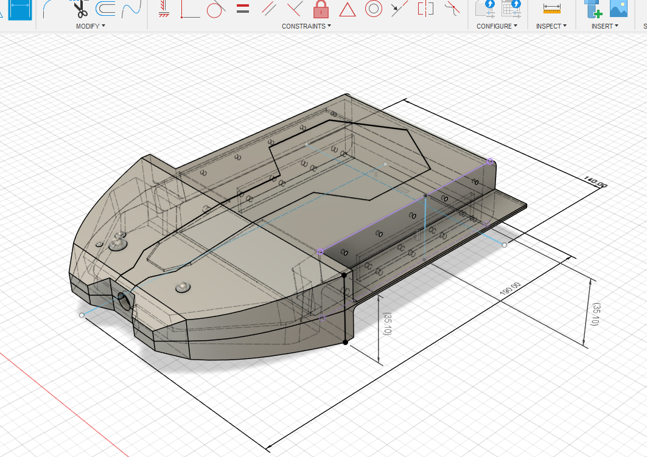Apply the Perpendicular constraint
This screenshot has height=457, width=647.
(295, 9)
